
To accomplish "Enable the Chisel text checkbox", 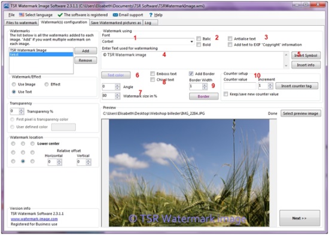I will point(153,80).
